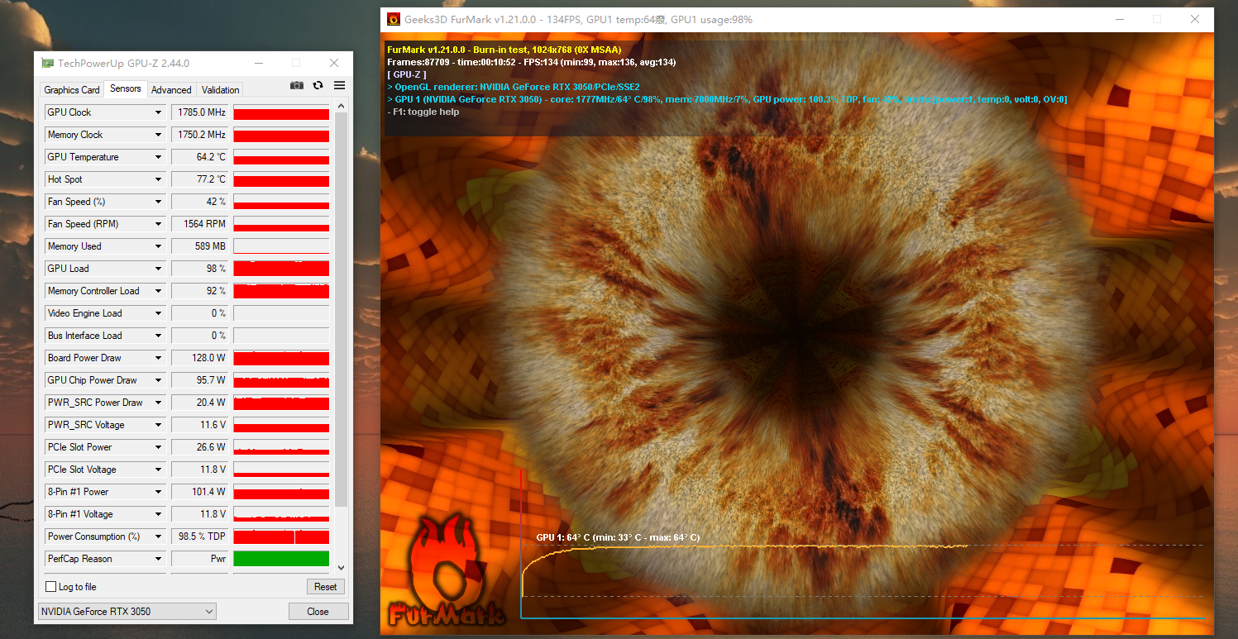
Task: Click the Close button in GPU-Z
Action: click(x=318, y=612)
